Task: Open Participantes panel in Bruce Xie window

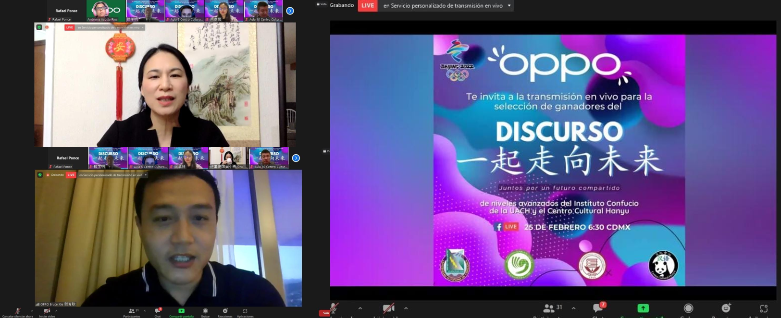Action: [131, 313]
